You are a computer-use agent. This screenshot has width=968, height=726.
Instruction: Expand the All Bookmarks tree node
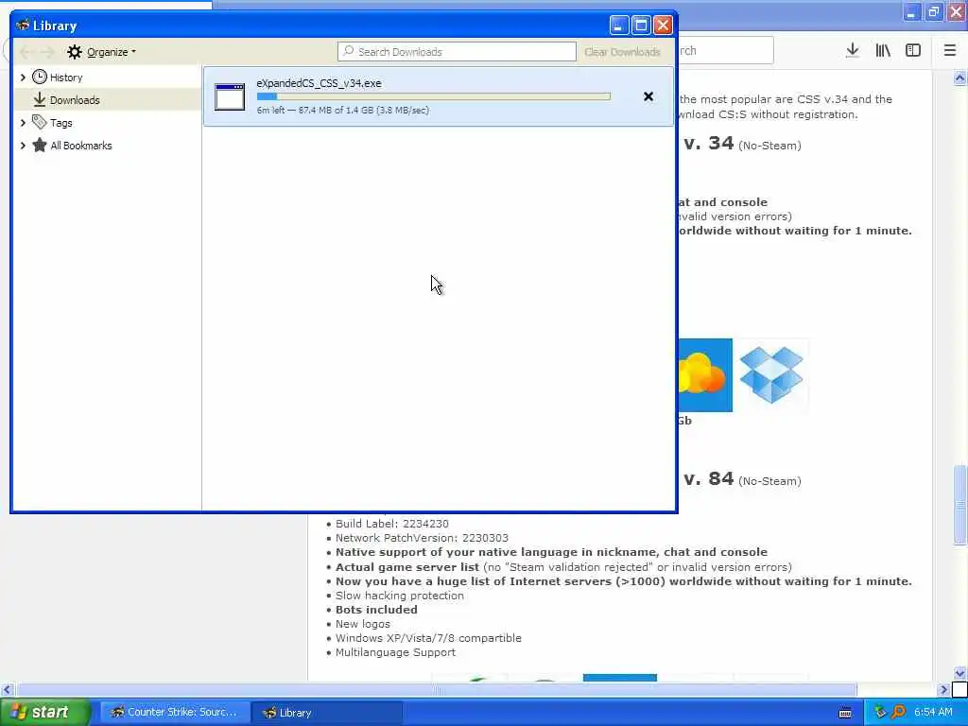pos(23,146)
